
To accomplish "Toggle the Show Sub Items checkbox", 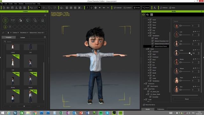I will (x=144, y=105).
